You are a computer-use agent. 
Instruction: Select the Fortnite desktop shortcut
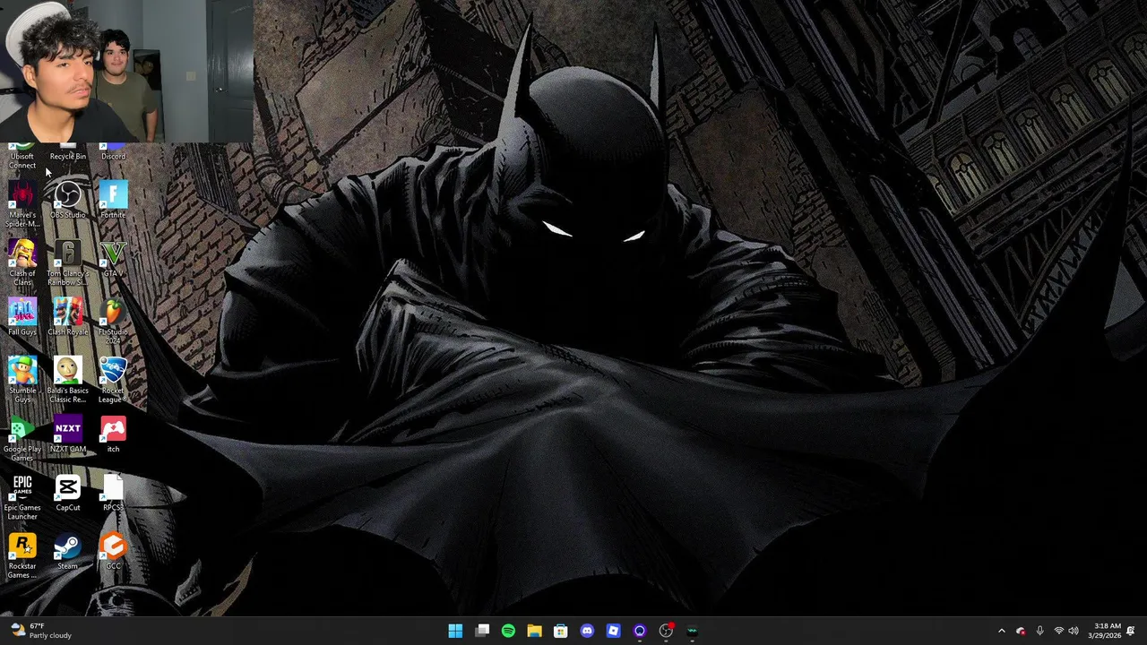(113, 200)
